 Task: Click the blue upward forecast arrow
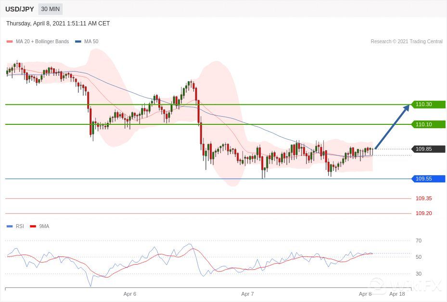click(x=392, y=127)
